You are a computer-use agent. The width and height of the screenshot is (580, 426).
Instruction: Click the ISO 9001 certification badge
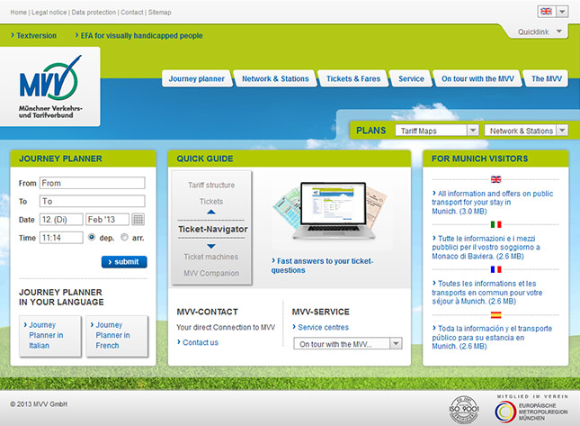464,410
